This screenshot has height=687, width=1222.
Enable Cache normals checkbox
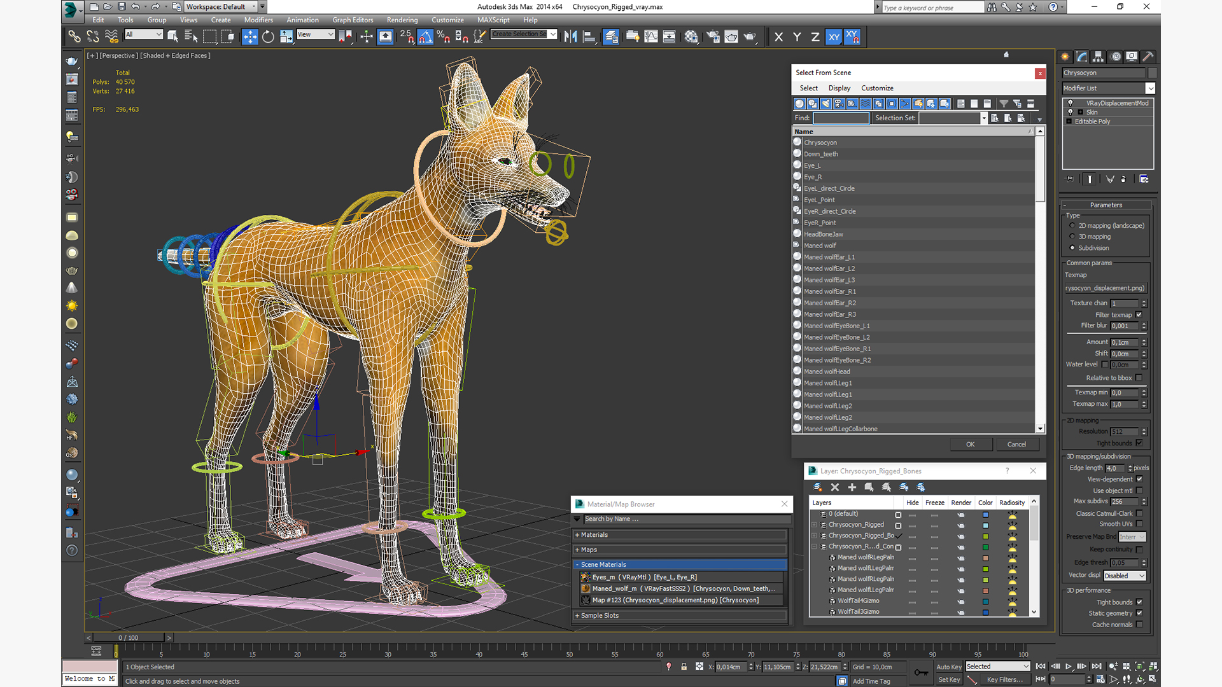[x=1139, y=625]
